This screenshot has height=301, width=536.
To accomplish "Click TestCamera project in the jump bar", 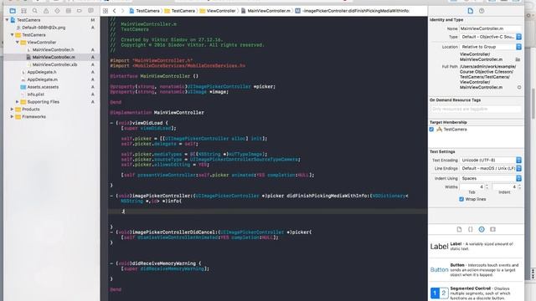I will coord(144,11).
